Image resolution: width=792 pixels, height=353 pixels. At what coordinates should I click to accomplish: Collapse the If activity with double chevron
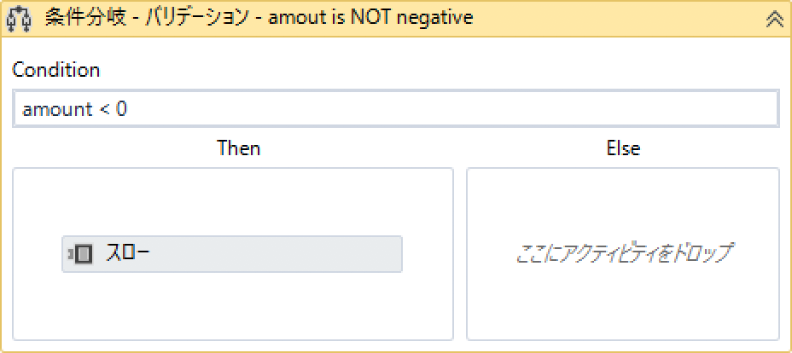click(775, 19)
